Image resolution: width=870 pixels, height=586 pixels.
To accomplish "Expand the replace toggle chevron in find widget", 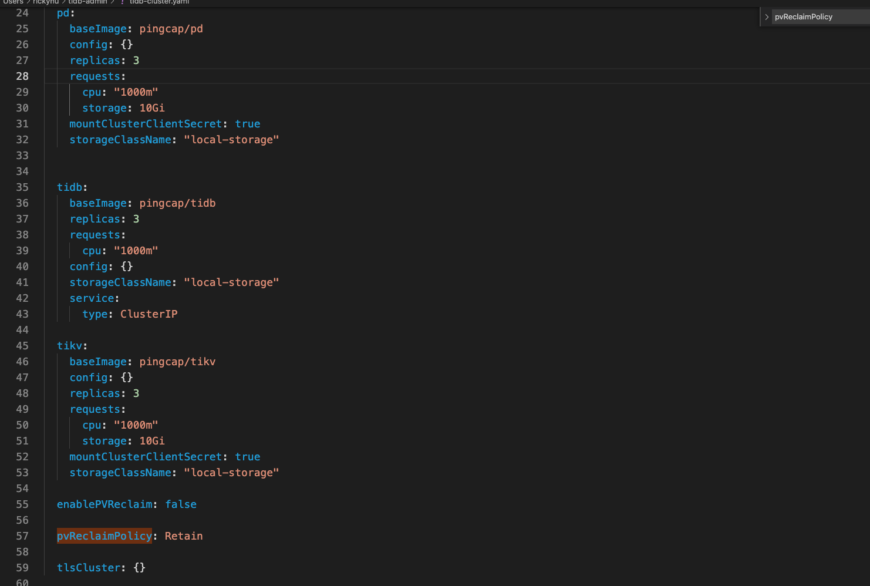I will (767, 17).
